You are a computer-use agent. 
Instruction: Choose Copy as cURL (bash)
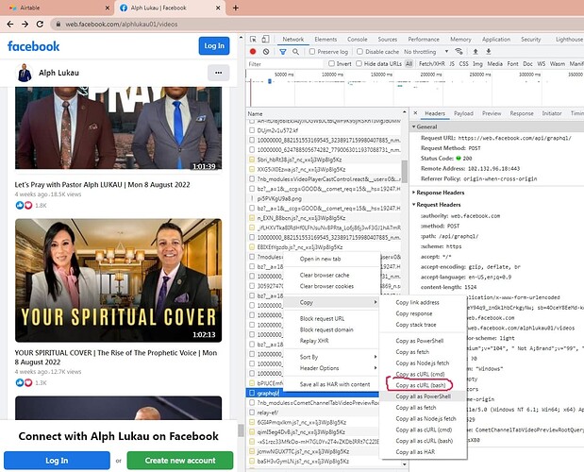click(x=421, y=385)
